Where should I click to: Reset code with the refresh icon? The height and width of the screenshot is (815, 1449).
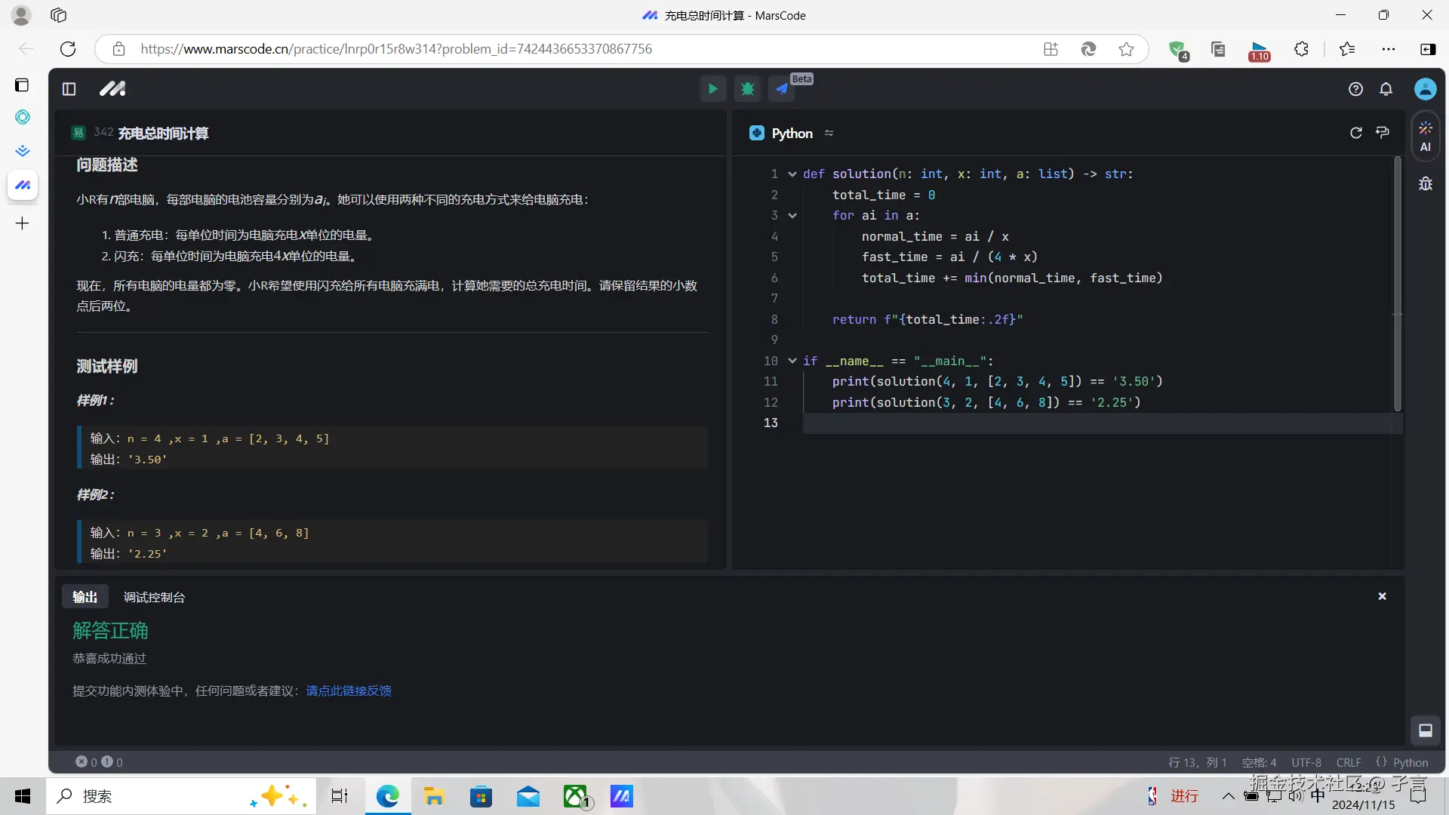click(x=1356, y=132)
